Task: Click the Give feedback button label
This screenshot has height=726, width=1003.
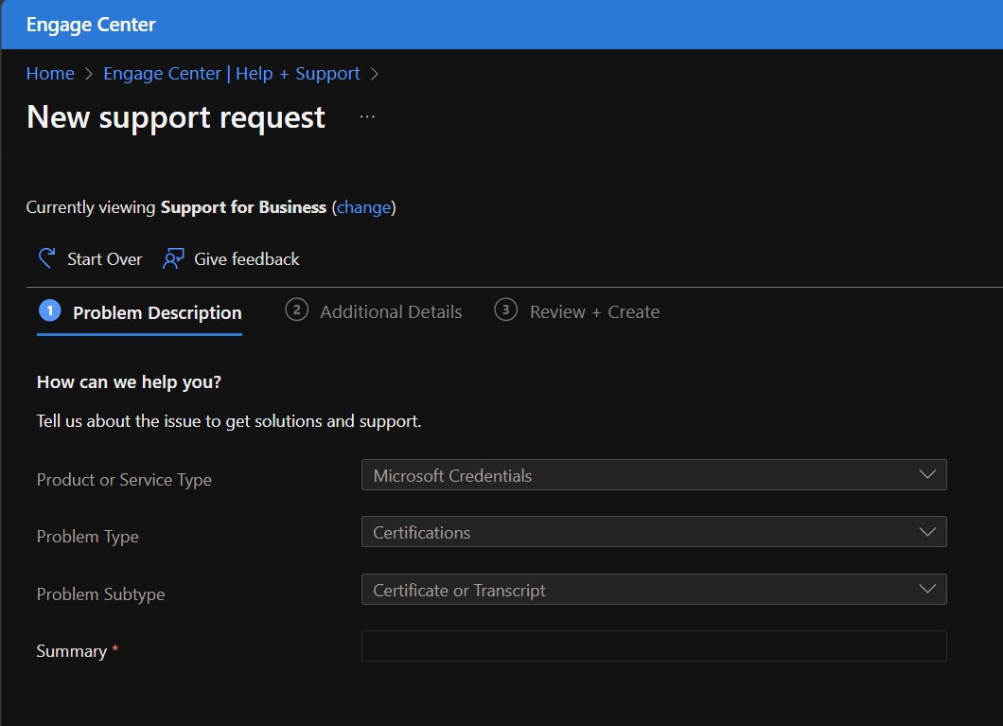Action: click(x=246, y=259)
